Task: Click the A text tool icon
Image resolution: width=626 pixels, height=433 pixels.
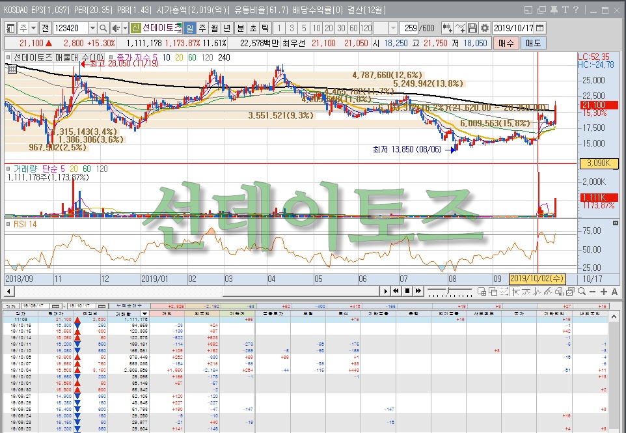Action: 615,292
